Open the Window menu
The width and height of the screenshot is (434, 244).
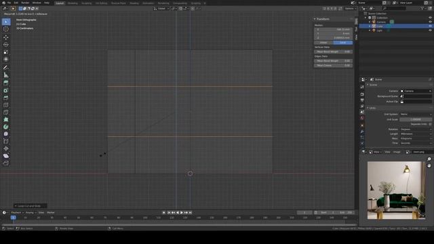(37, 3)
